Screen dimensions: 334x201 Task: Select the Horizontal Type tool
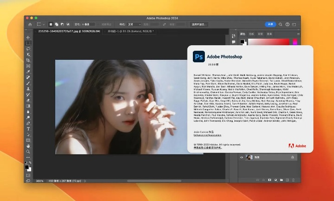coord(28,129)
